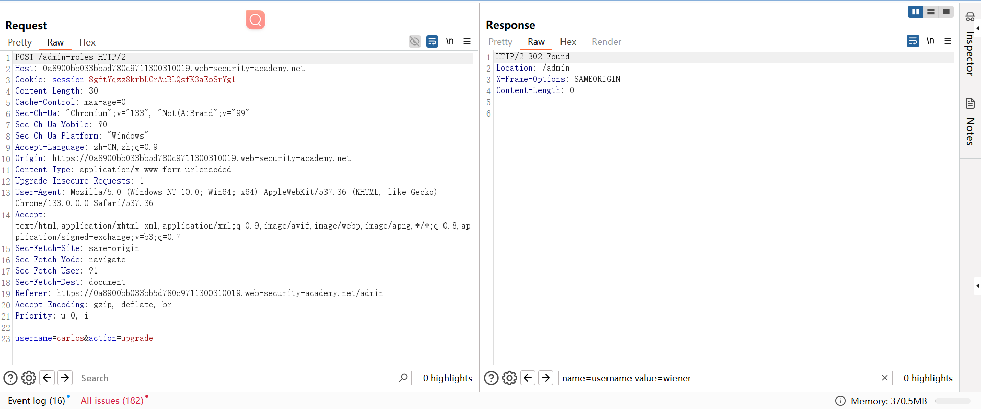The width and height of the screenshot is (981, 409).
Task: Click the orange search lens icon
Action: (255, 20)
